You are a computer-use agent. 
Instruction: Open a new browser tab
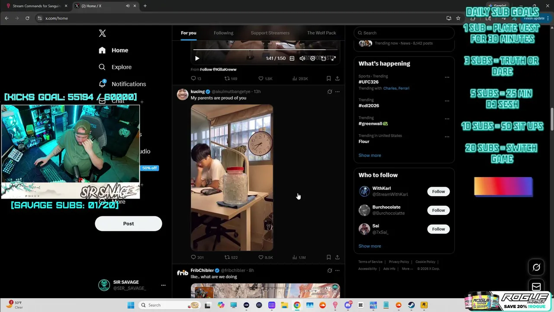point(145,6)
